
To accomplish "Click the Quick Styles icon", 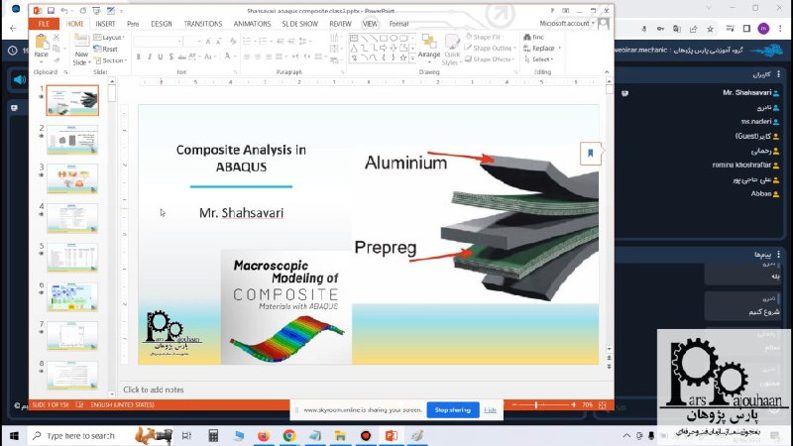I will [x=452, y=43].
